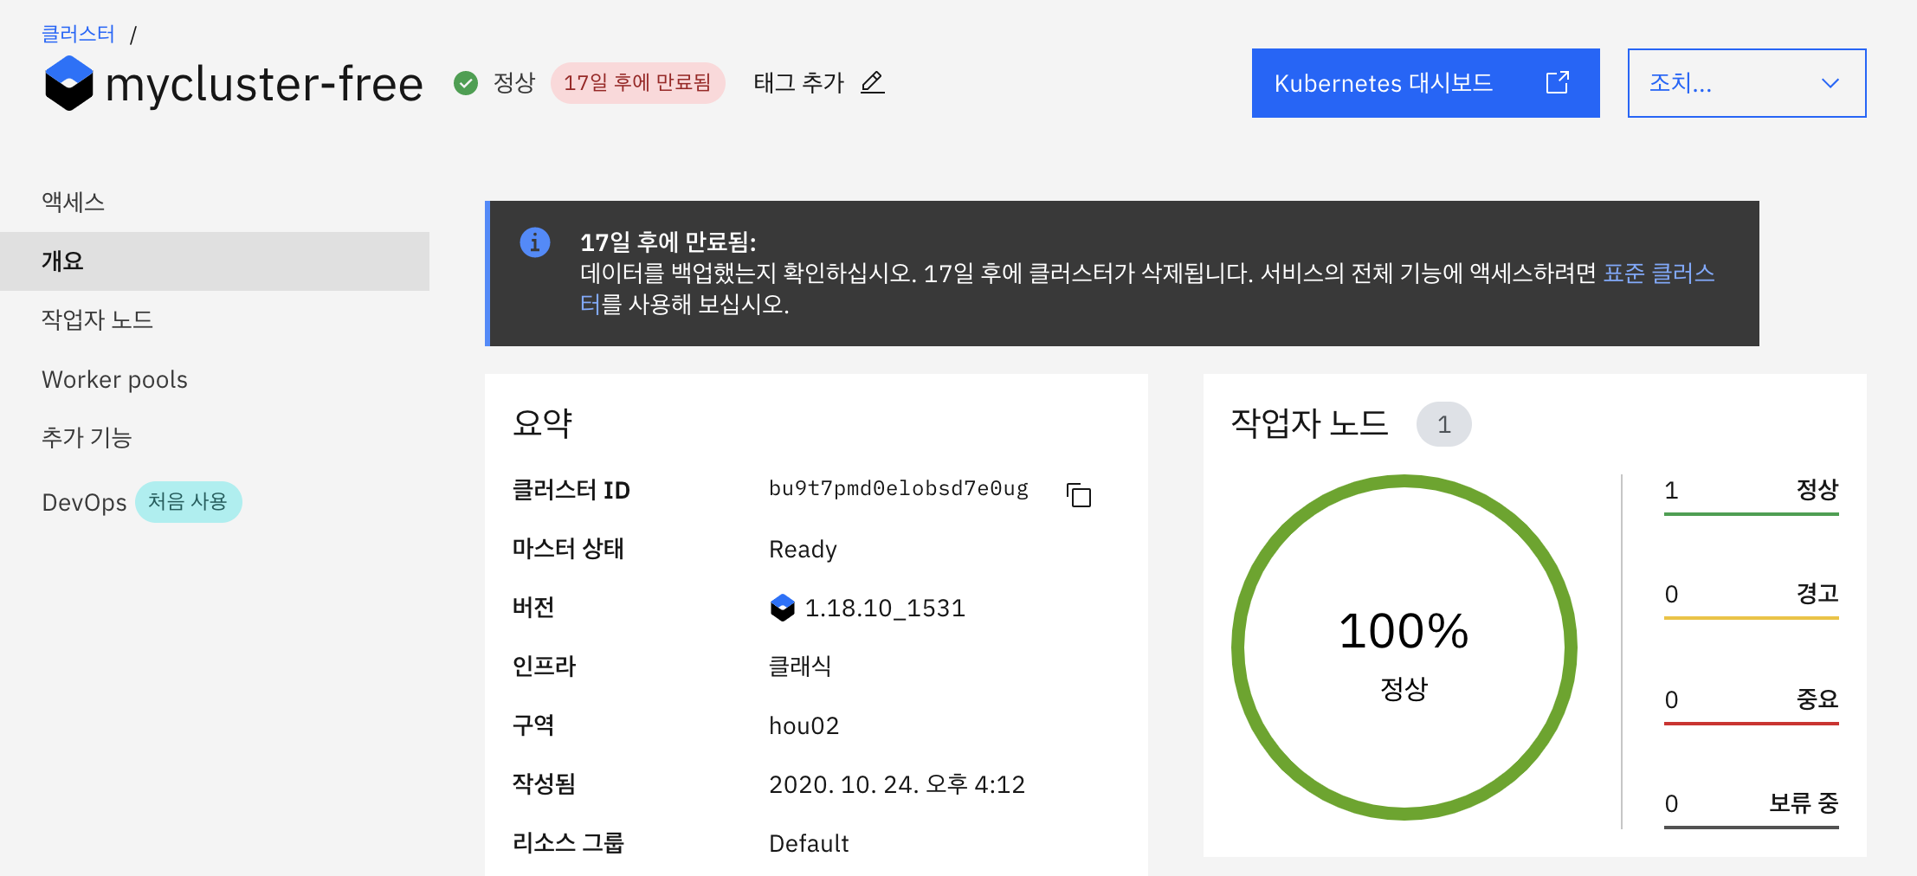Click resource group value Default
The width and height of the screenshot is (1917, 876).
pos(809,843)
